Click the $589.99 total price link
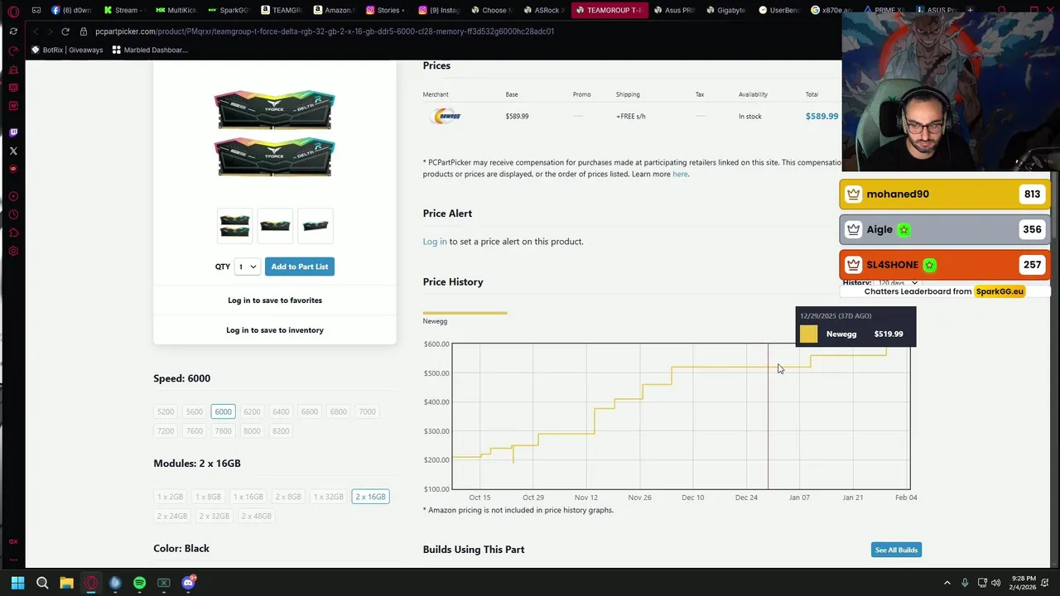Image resolution: width=1060 pixels, height=596 pixels. click(x=821, y=116)
